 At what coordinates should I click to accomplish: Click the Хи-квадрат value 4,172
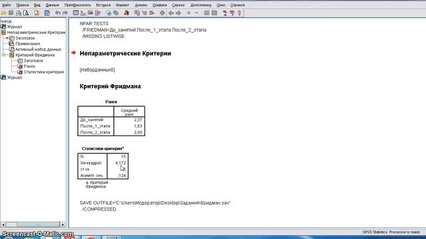120,163
